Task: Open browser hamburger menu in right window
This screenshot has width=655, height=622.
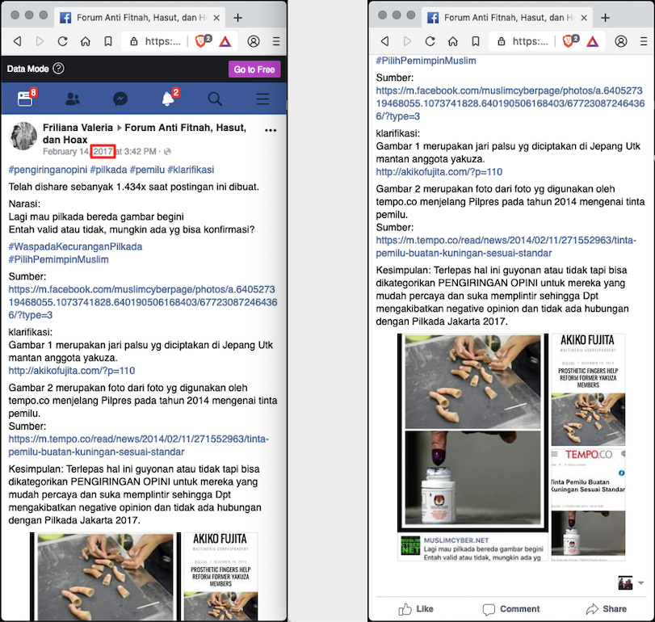Action: pyautogui.click(x=644, y=41)
